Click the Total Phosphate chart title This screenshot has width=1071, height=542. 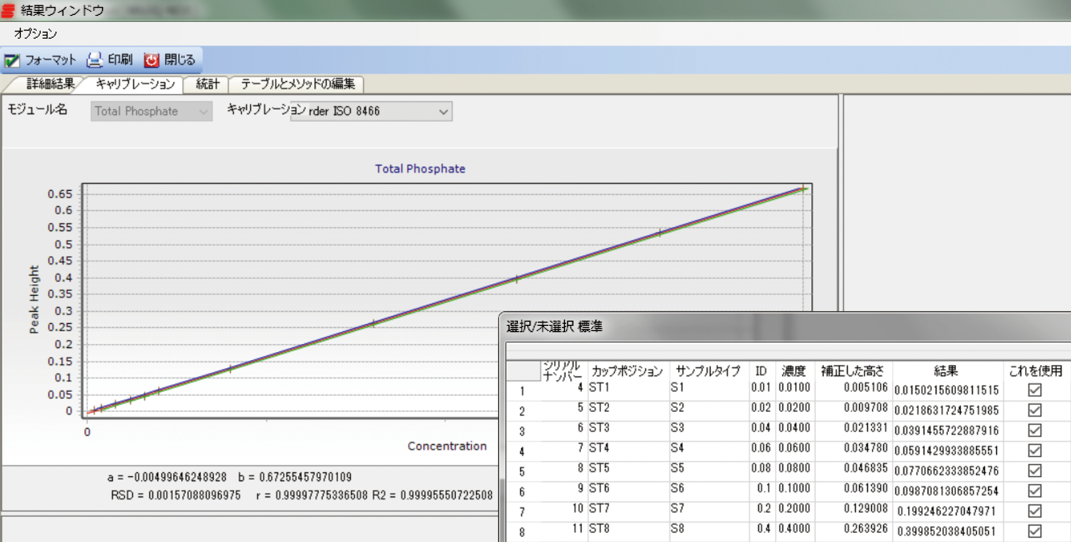(x=420, y=168)
